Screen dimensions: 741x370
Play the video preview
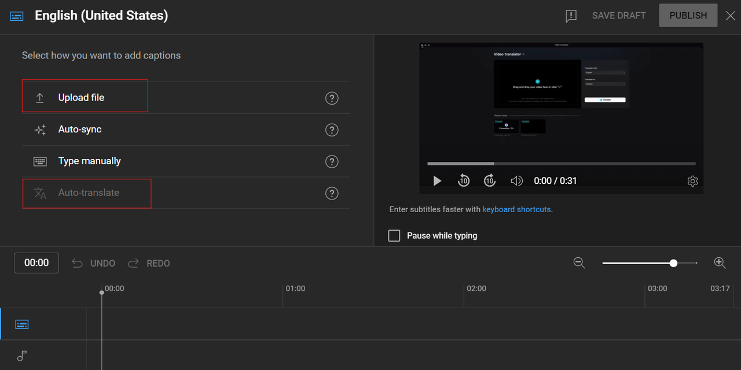437,181
